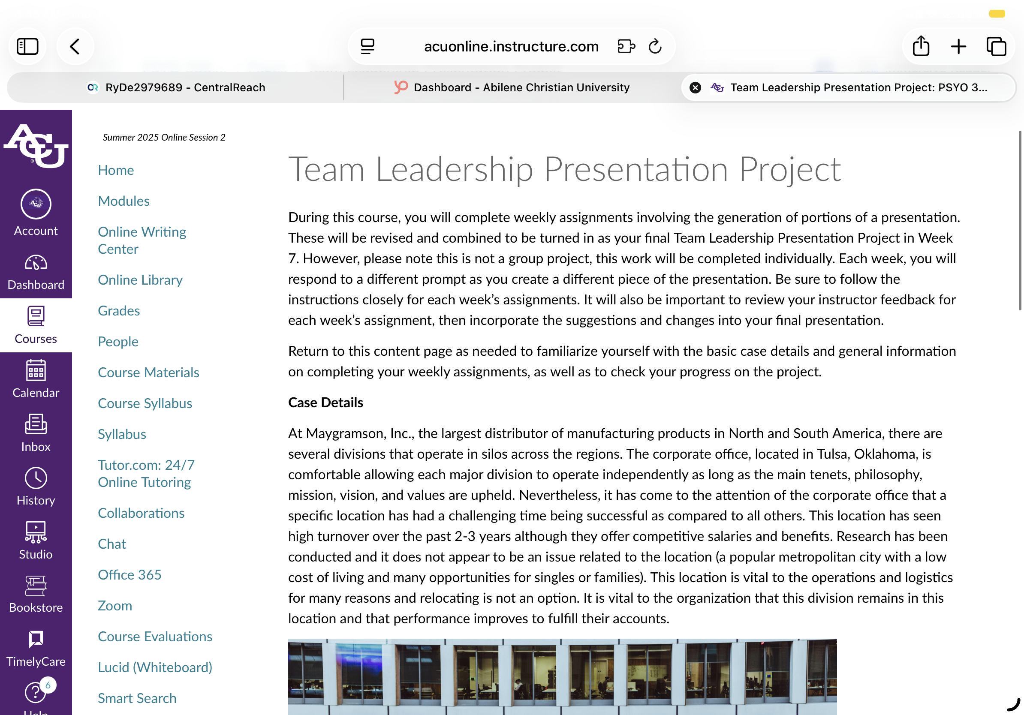1024x715 pixels.
Task: Click the Case Details heading
Action: coord(325,402)
